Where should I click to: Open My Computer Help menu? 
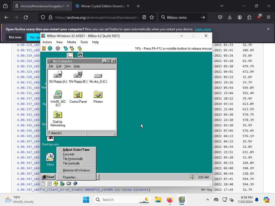click(x=77, y=66)
